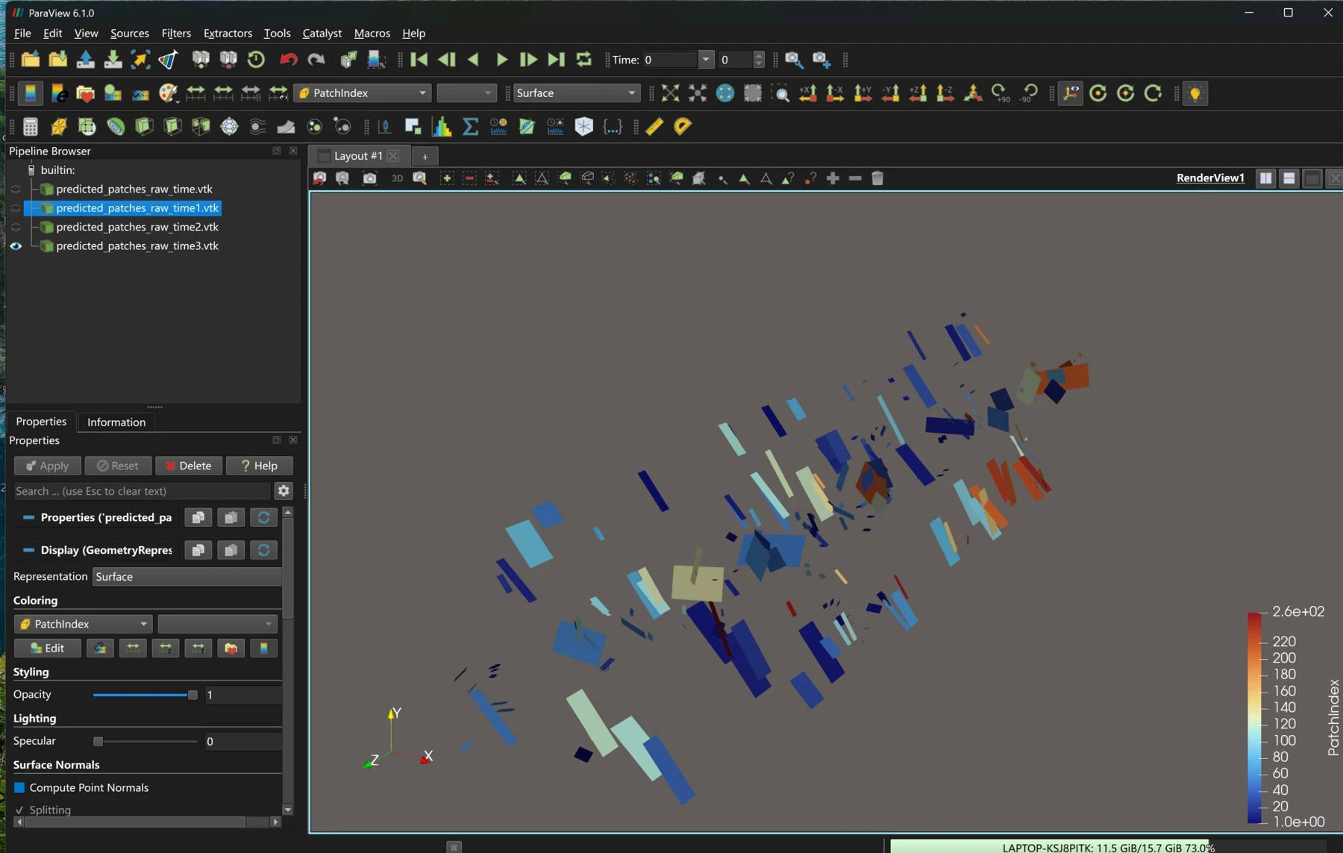Add new layout with plus tab
This screenshot has height=853, width=1343.
pos(425,156)
